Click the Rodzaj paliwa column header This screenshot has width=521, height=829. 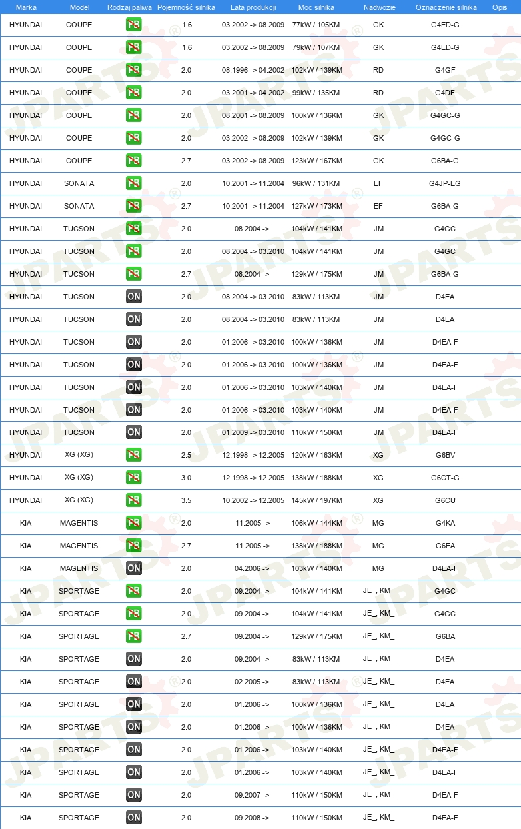129,7
